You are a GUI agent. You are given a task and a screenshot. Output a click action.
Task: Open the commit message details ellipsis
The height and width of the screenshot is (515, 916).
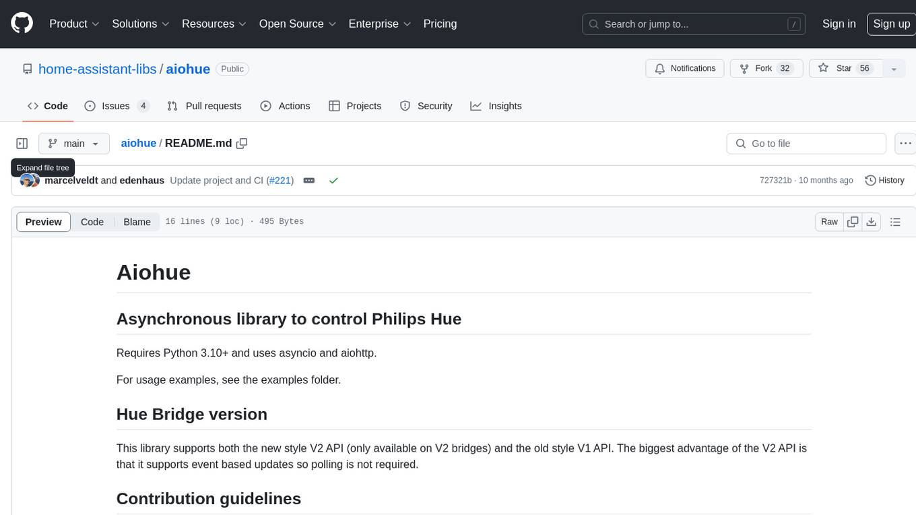[x=309, y=181]
